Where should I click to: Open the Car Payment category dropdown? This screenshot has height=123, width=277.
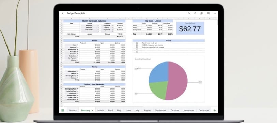click(77, 58)
